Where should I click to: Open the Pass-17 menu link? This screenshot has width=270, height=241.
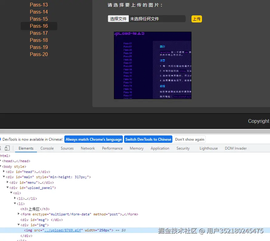pos(39,33)
